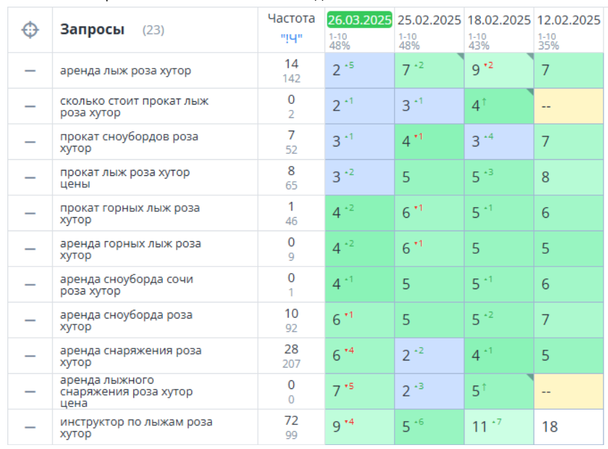The width and height of the screenshot is (608, 449).
Task: Click the (23) query count label
Action: pyautogui.click(x=153, y=30)
